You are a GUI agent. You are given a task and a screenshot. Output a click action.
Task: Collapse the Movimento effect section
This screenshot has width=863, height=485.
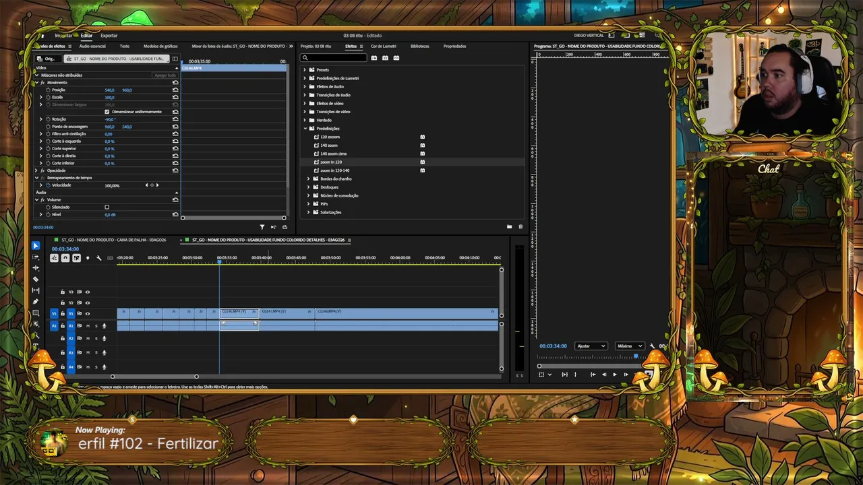coord(36,82)
